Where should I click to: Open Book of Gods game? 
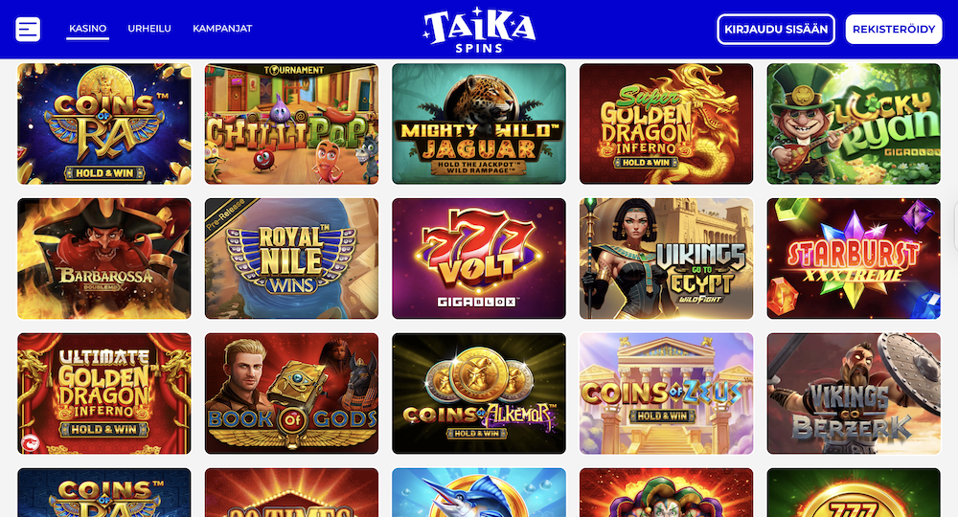(291, 393)
